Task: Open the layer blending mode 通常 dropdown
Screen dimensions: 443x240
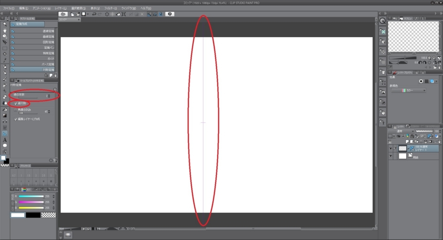Action: [401, 131]
